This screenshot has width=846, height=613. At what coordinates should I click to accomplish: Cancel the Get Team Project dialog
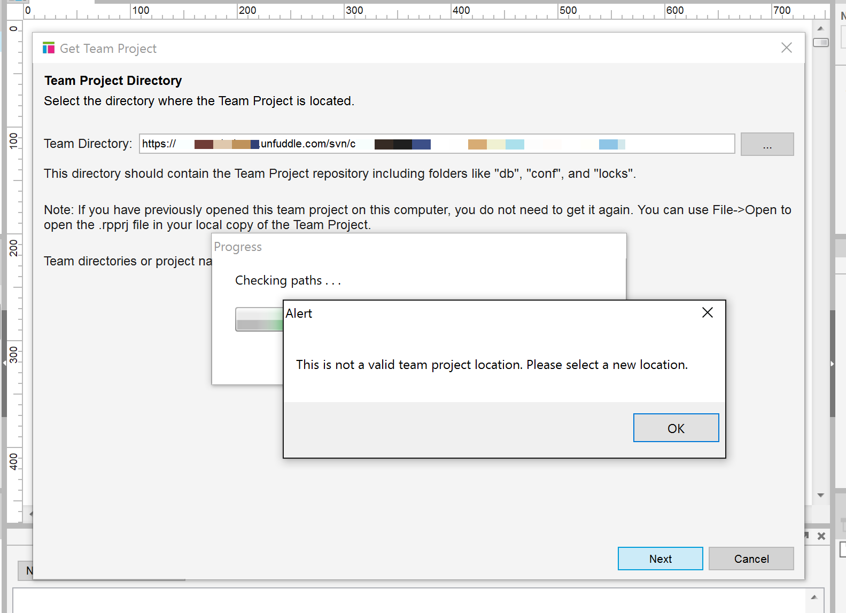point(751,559)
